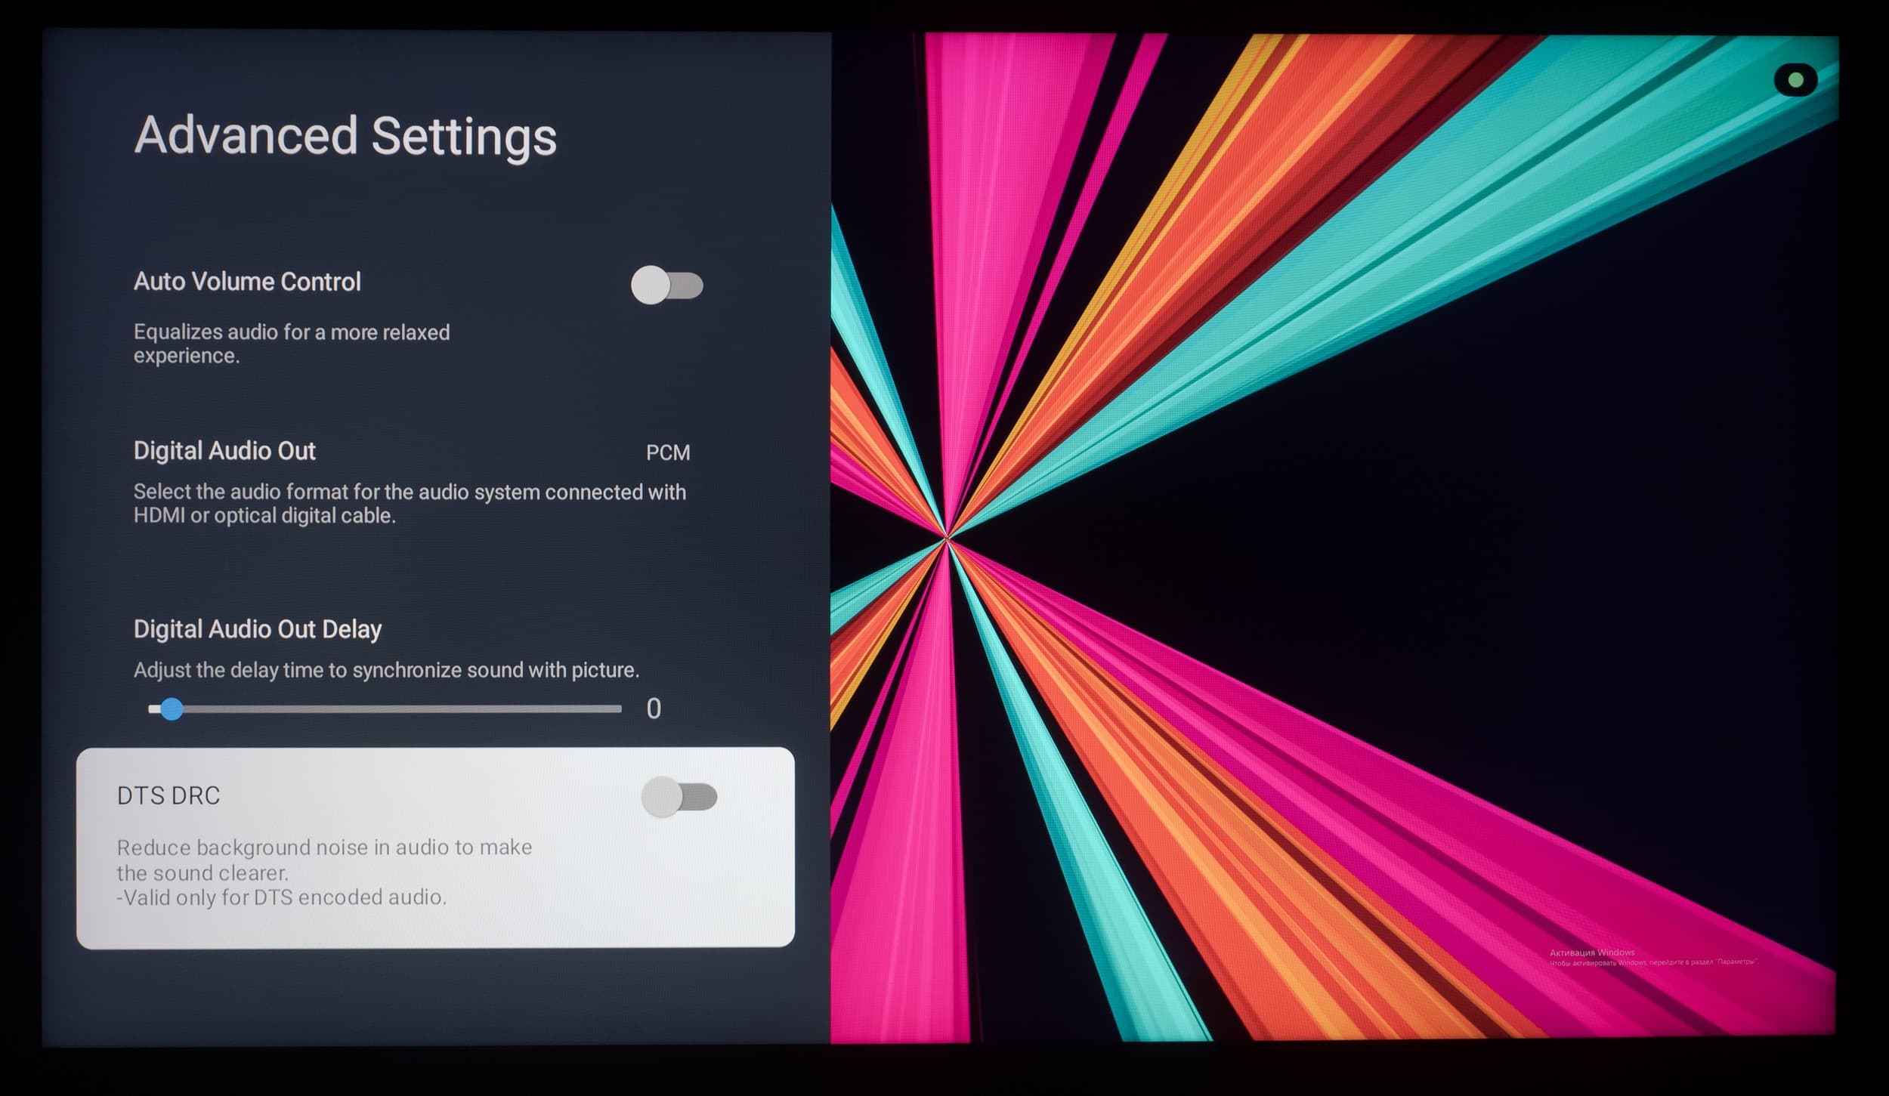1889x1096 pixels.
Task: Click the delay value number zero
Action: click(654, 709)
